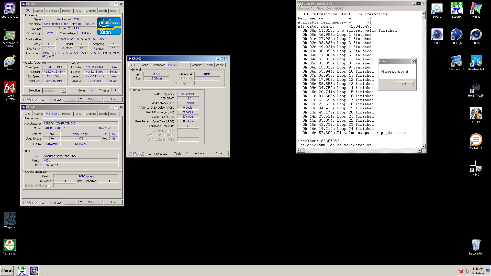Click the Model field SABERTOOTH X79

click(x=67, y=128)
